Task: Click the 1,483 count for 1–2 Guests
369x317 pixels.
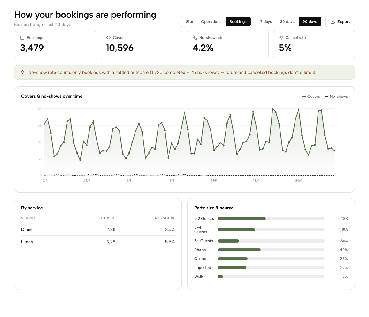Action: [343, 219]
